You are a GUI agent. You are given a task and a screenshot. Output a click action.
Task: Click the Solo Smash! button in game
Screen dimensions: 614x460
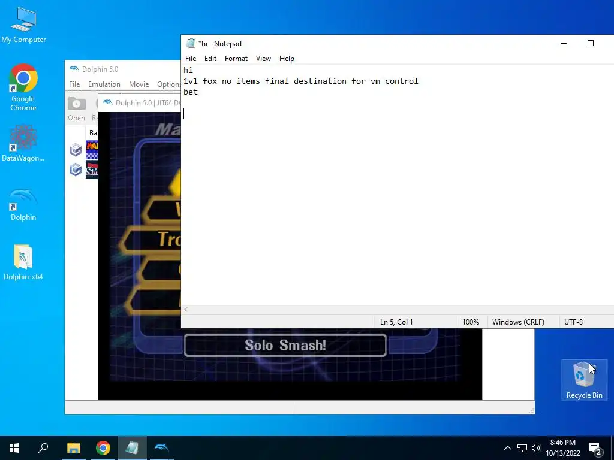(x=285, y=345)
